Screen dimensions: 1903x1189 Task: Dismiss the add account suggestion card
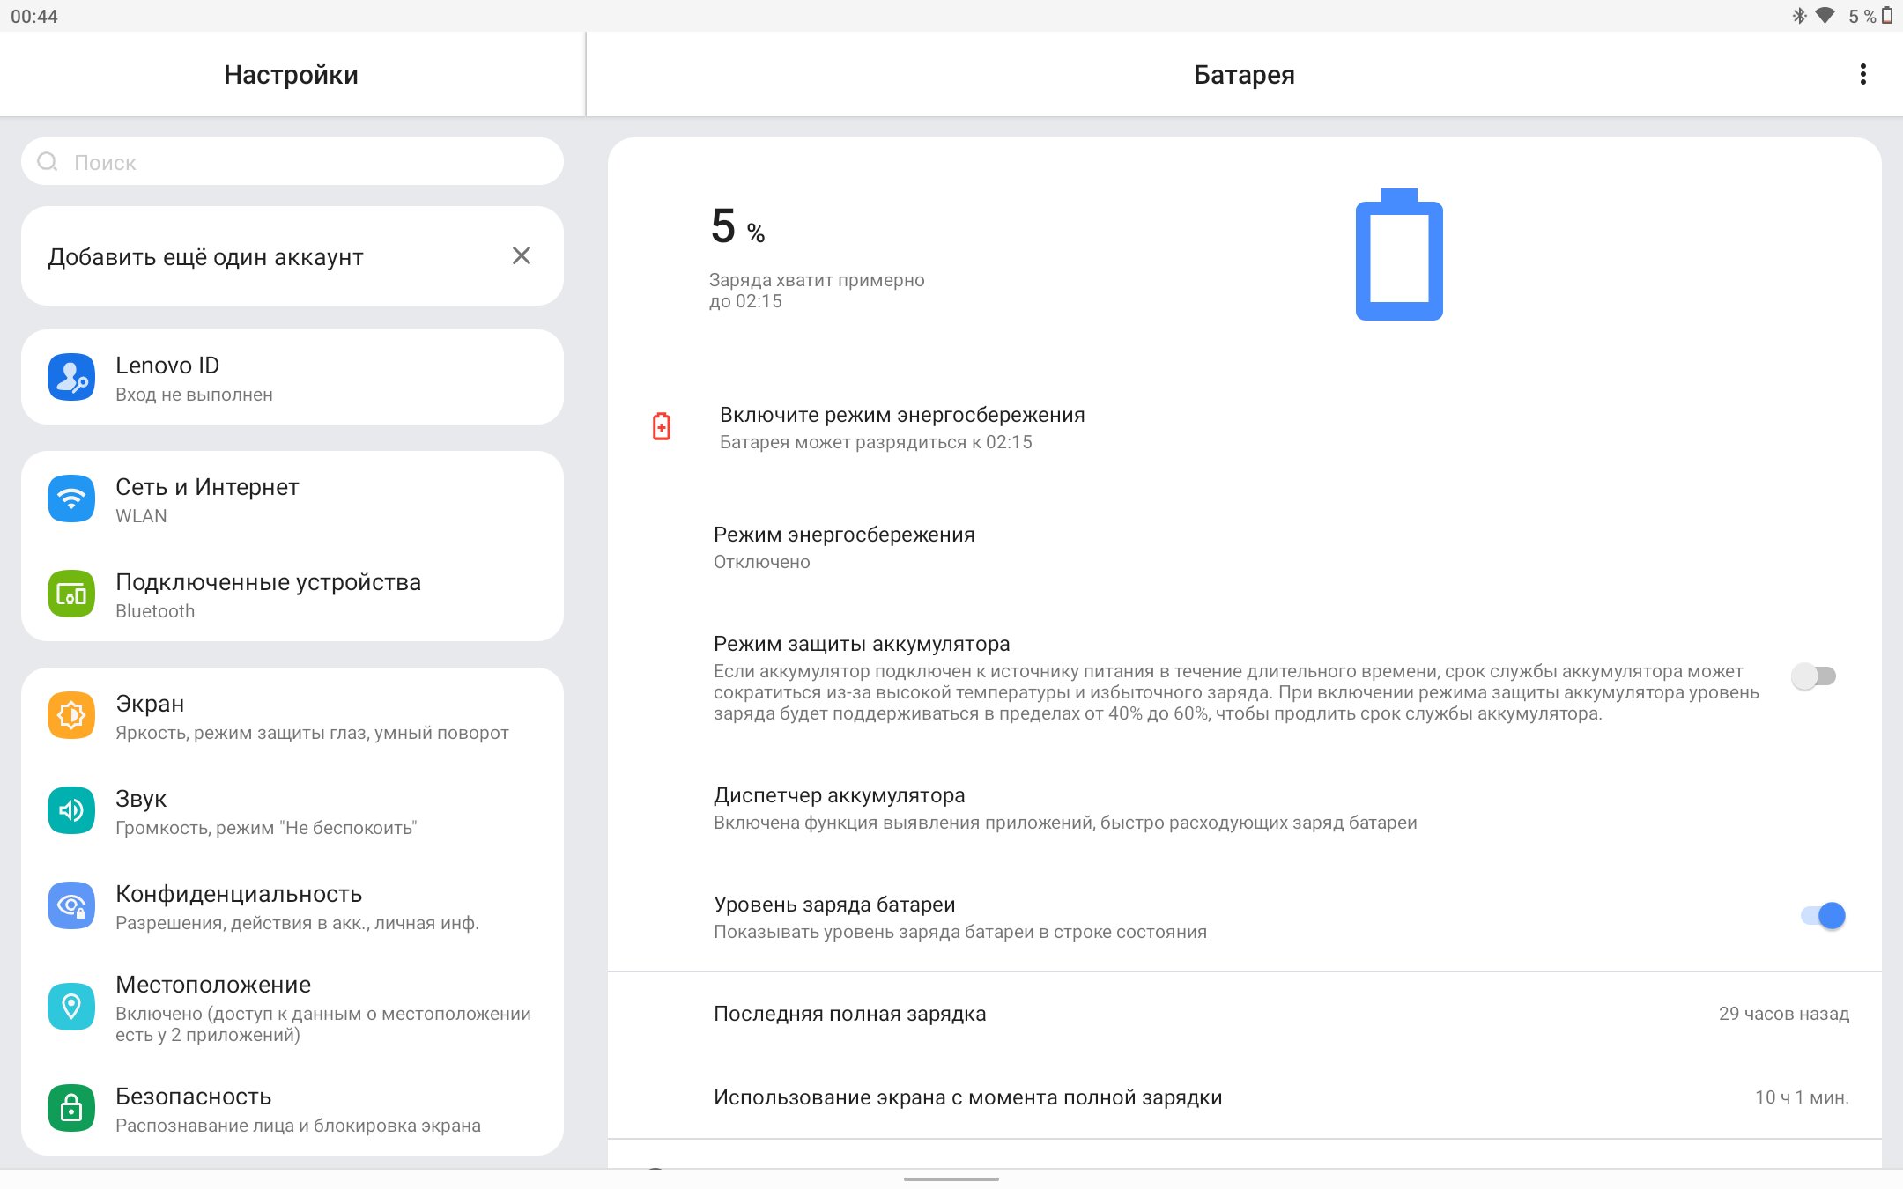522,255
